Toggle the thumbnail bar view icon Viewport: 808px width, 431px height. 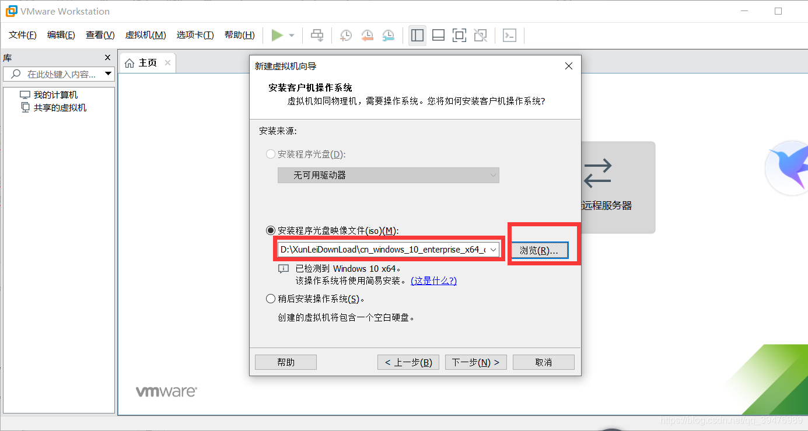pos(438,36)
